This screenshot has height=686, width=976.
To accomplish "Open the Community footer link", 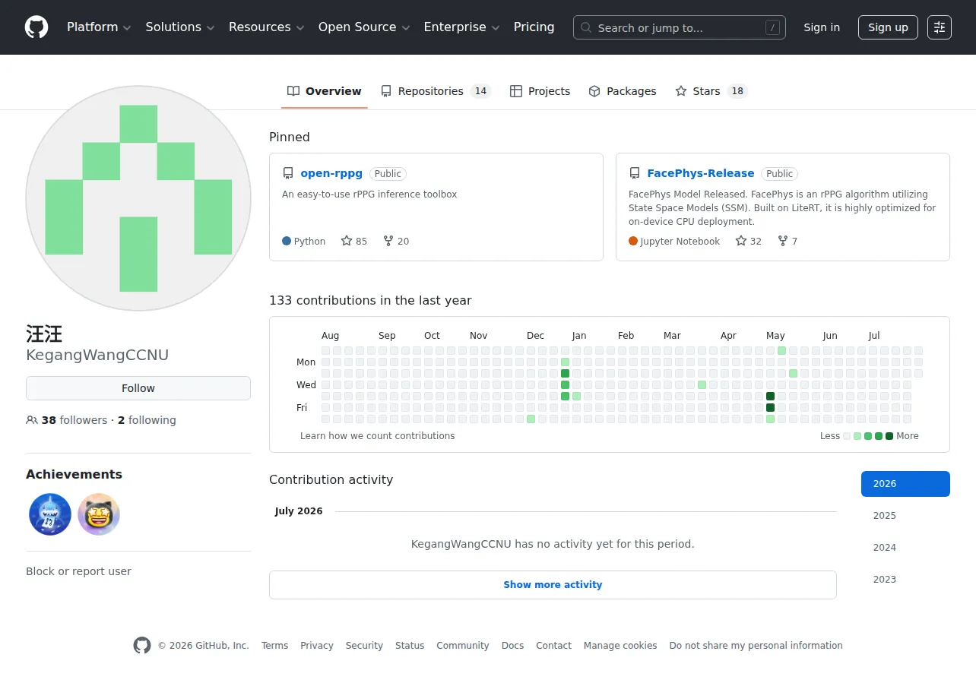I will click(x=463, y=646).
